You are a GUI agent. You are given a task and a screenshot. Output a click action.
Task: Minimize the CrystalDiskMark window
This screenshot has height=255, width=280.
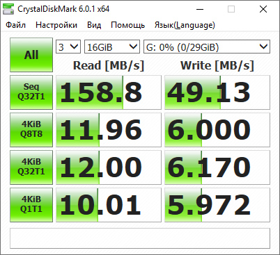pyautogui.click(x=200, y=9)
